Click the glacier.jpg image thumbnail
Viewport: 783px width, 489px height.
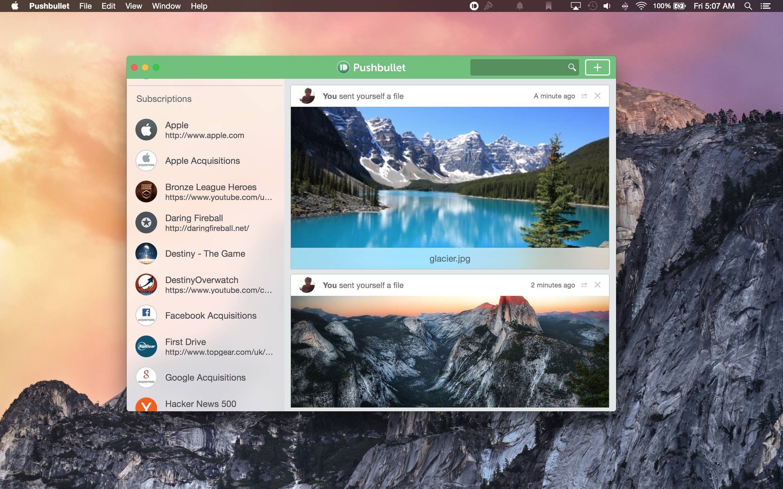click(450, 177)
